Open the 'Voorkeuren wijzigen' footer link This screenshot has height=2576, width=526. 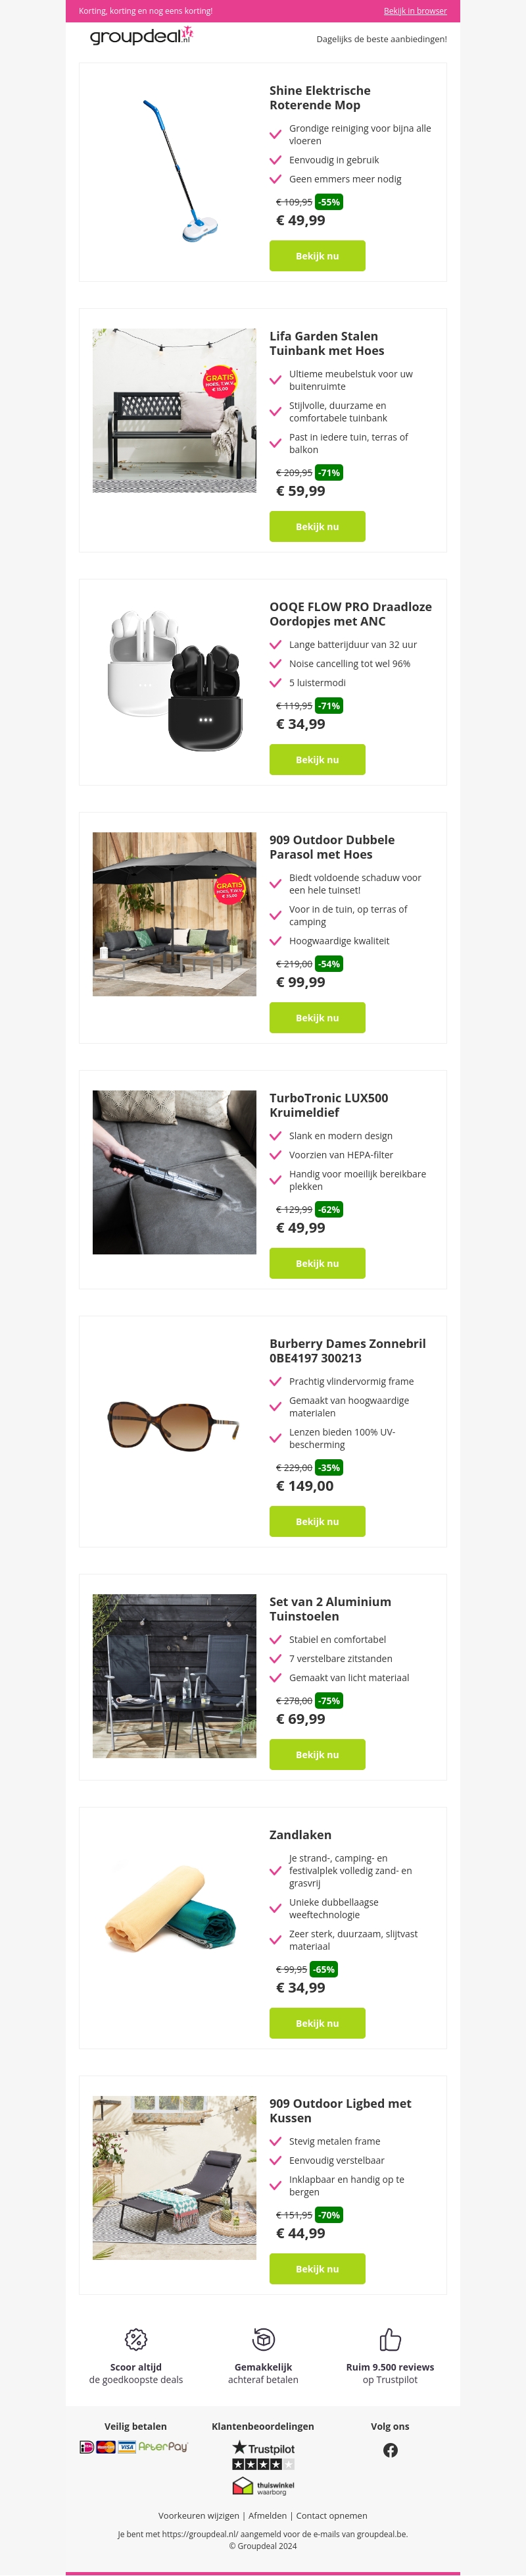[x=199, y=2515]
